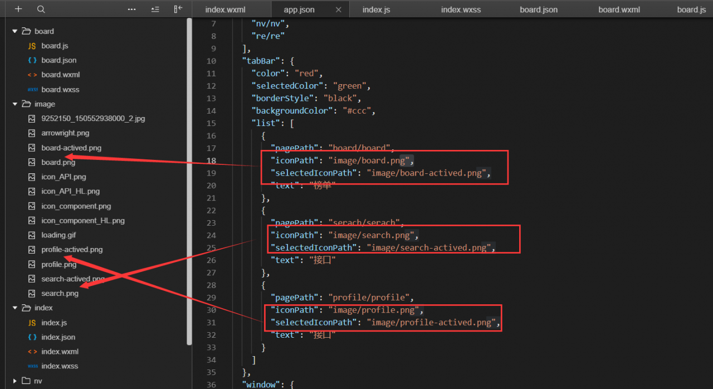Open index.wxss in the index folder
This screenshot has width=713, height=389.
(x=60, y=366)
